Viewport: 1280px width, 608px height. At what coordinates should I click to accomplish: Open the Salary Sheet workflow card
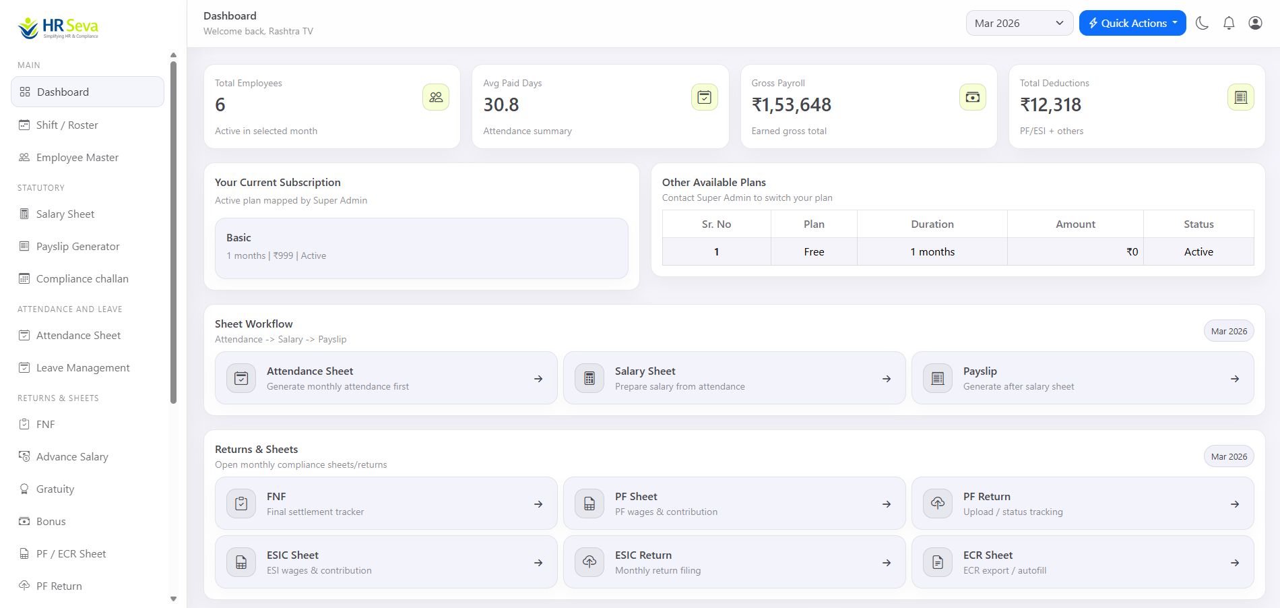pos(734,378)
